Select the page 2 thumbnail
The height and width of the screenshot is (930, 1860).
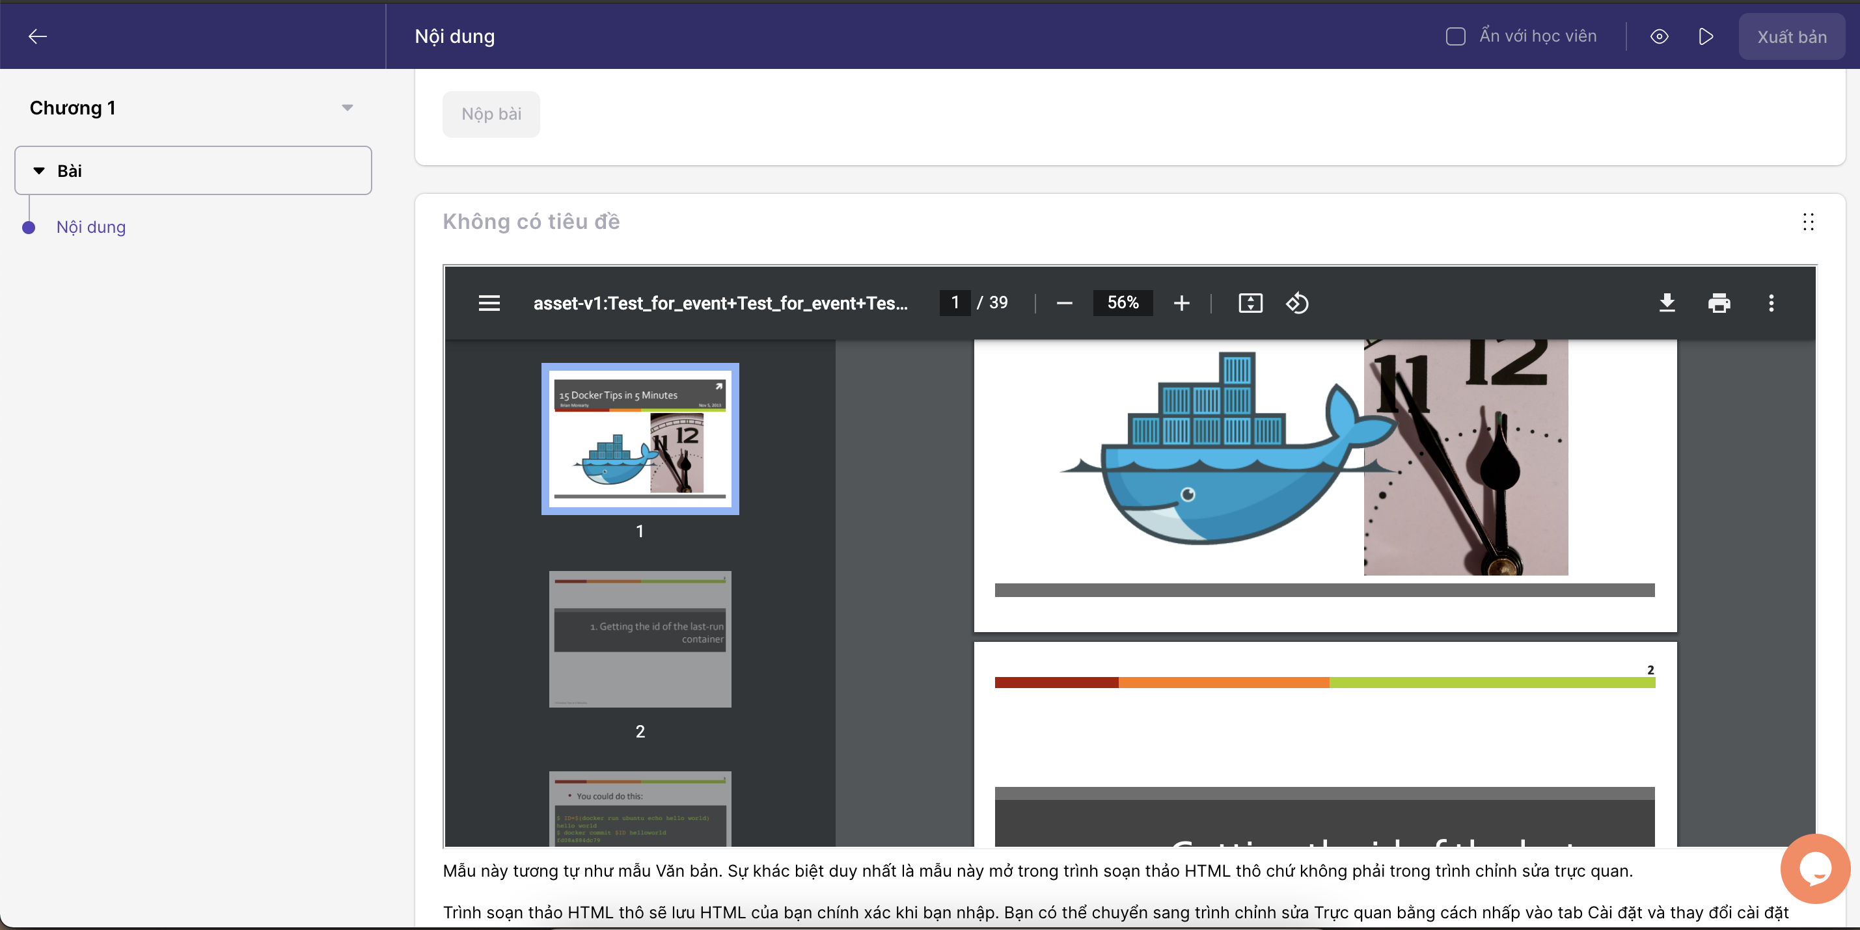click(x=640, y=639)
